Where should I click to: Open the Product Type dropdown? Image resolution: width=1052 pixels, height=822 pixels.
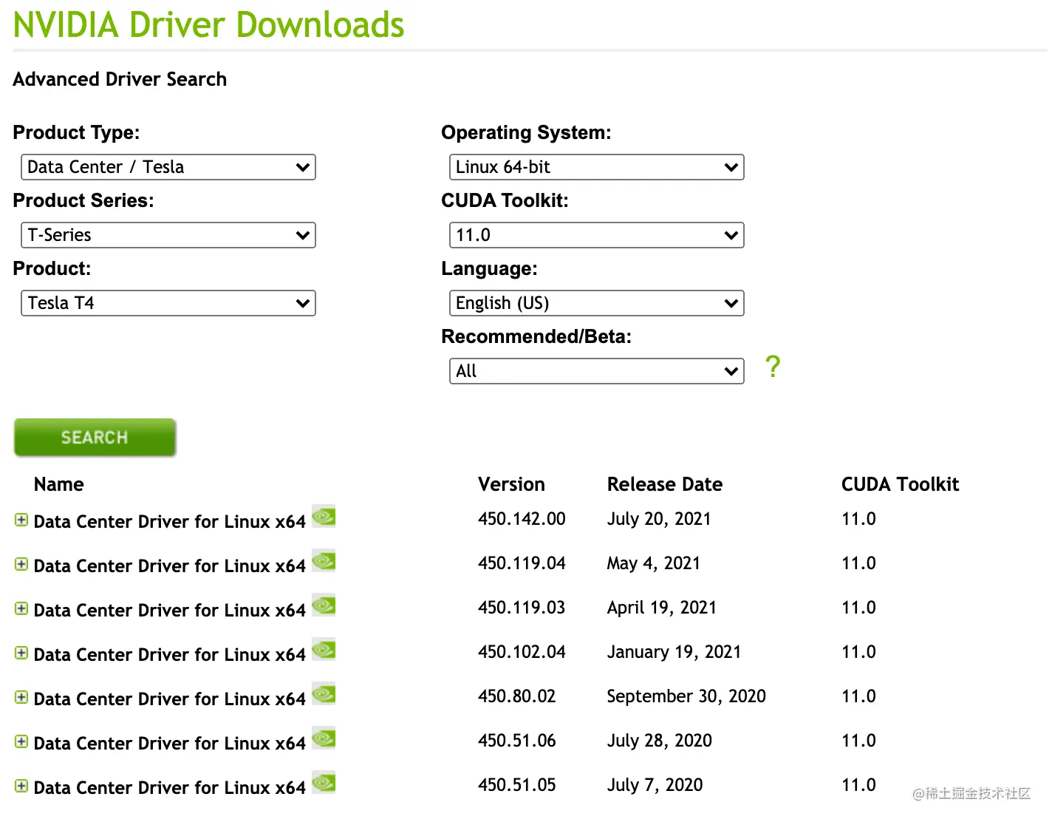pyautogui.click(x=168, y=167)
